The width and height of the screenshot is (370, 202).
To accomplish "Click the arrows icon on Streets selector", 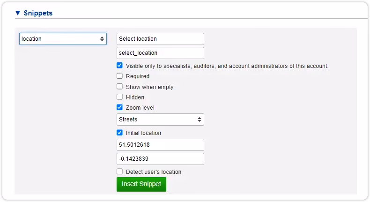I will click(200, 120).
